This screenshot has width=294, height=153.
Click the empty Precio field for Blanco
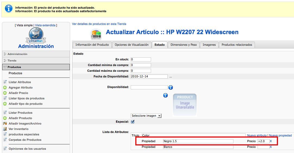(x=264, y=147)
